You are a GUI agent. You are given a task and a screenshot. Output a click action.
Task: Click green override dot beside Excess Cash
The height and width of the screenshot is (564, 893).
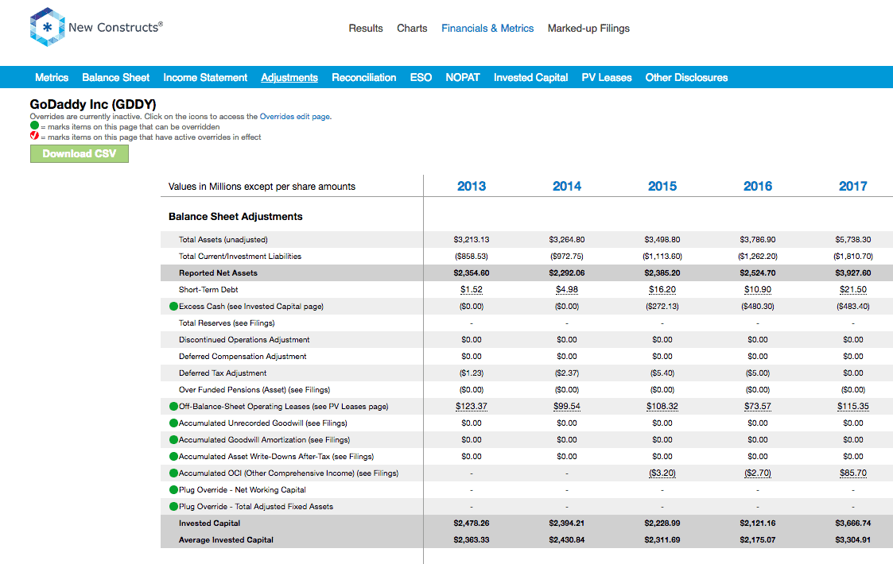173,306
